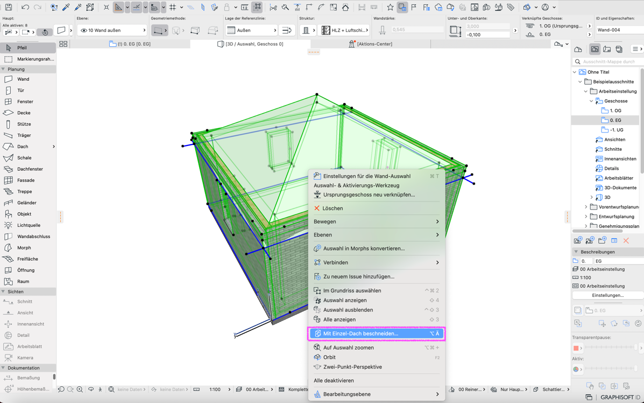
Task: Select the Geländer tool
Action: (x=28, y=203)
